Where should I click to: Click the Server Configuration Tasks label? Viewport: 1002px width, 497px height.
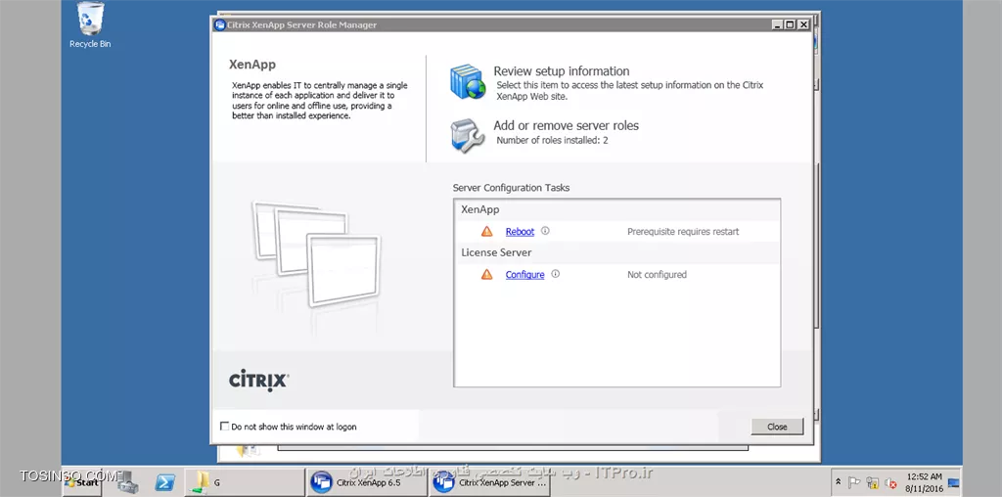pyautogui.click(x=511, y=188)
